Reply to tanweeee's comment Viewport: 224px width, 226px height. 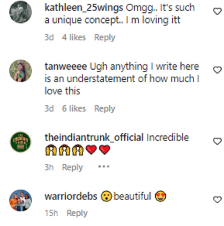click(x=105, y=109)
